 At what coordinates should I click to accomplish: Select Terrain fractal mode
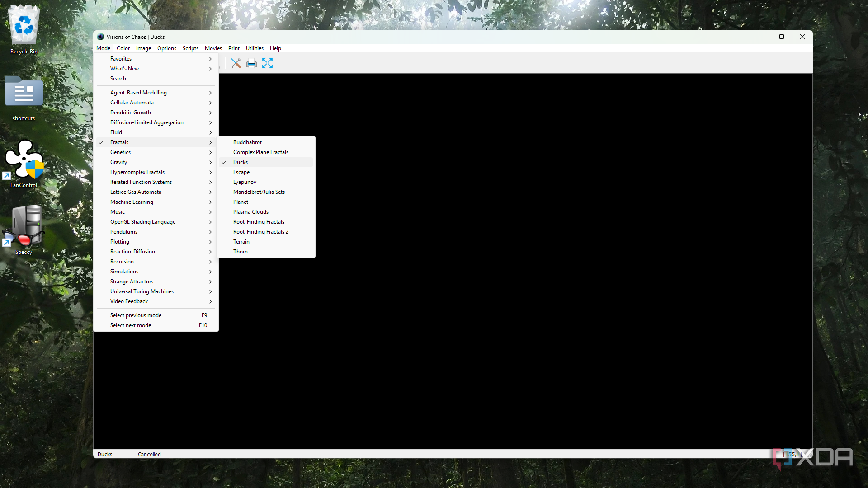click(266, 242)
